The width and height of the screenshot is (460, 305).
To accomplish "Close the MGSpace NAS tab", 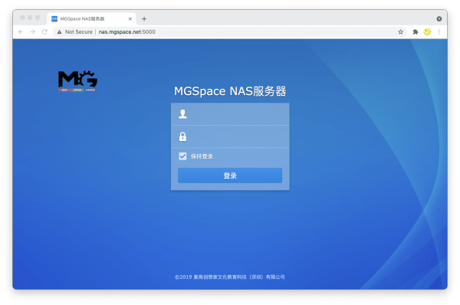I will click(x=130, y=18).
